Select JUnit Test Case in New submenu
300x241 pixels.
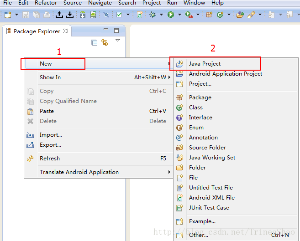[x=236, y=208]
